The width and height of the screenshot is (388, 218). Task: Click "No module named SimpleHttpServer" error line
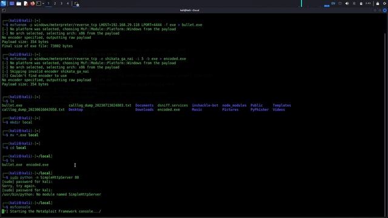[52, 194]
